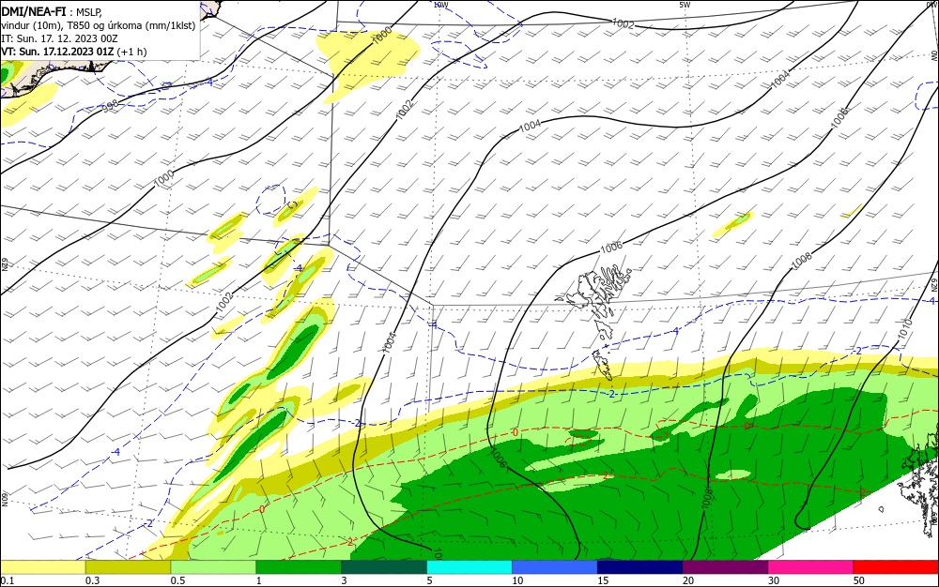Click the '998' isobar label
The width and height of the screenshot is (939, 587).
pyautogui.click(x=110, y=106)
